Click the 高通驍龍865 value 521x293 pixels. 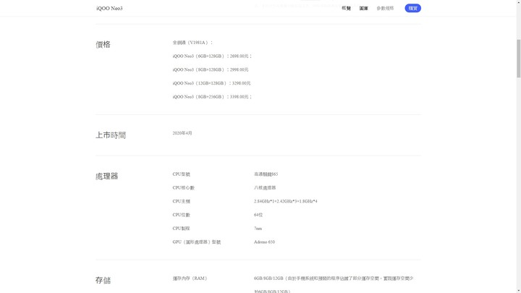click(266, 174)
